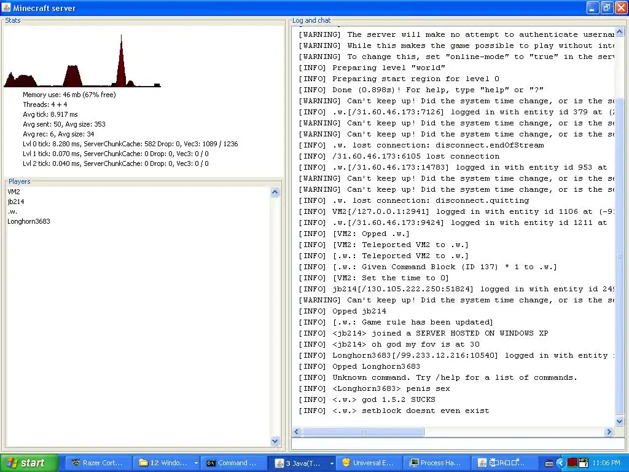Open the Windows start menu

click(x=29, y=463)
